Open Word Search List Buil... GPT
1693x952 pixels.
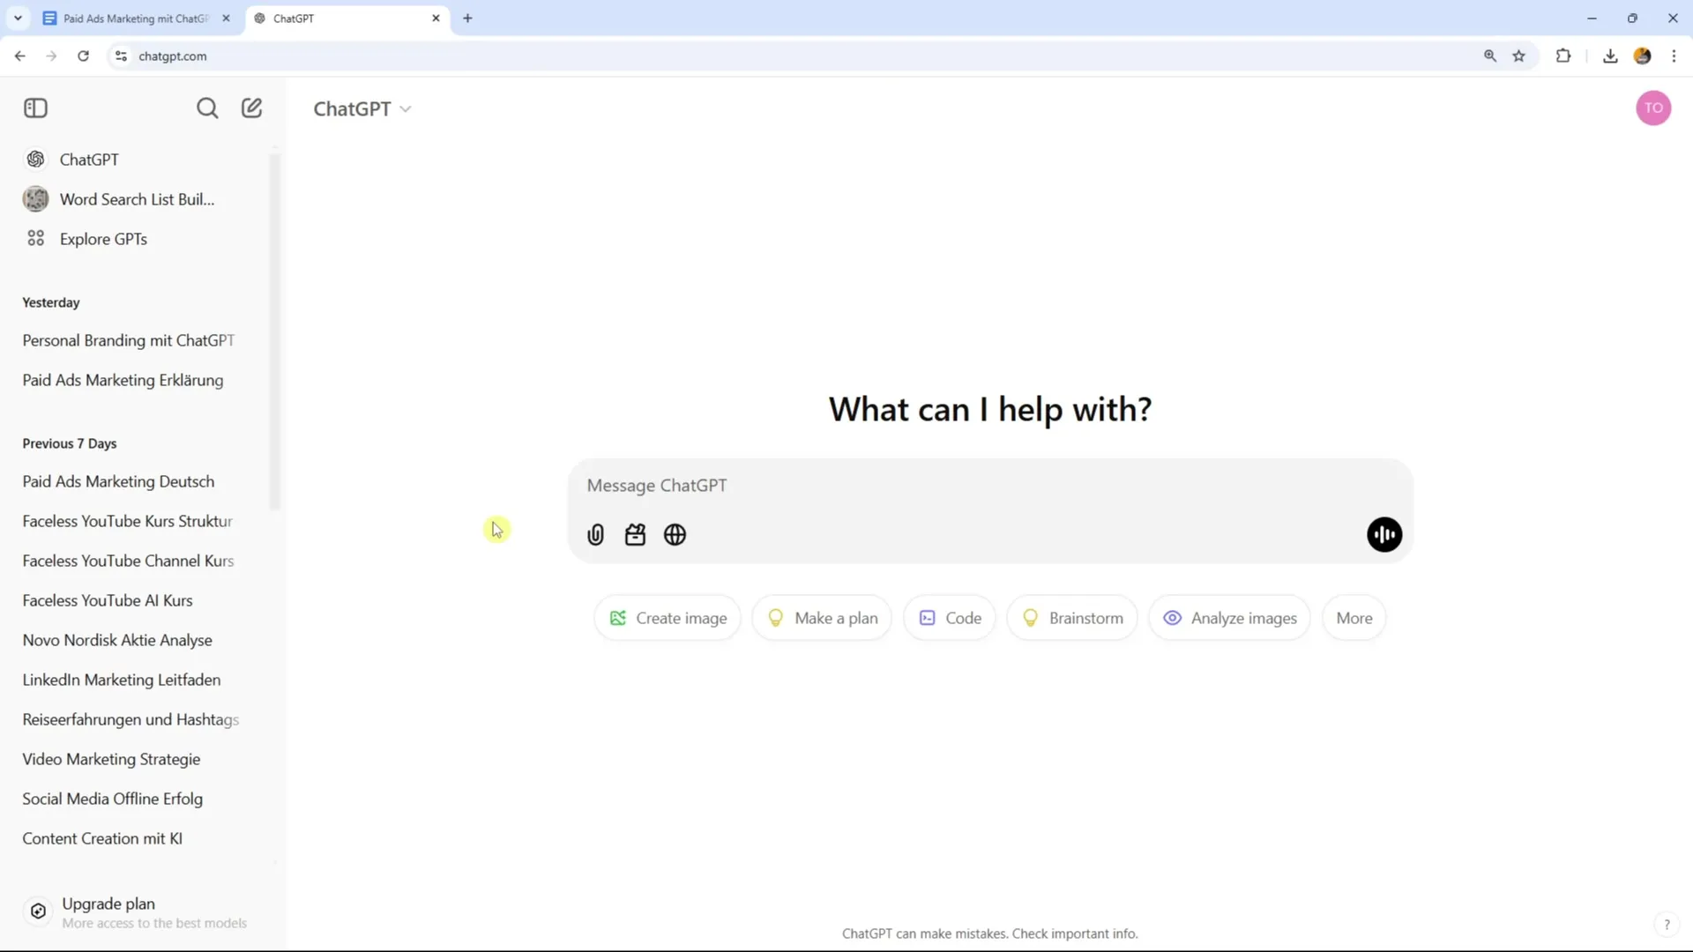[141, 199]
